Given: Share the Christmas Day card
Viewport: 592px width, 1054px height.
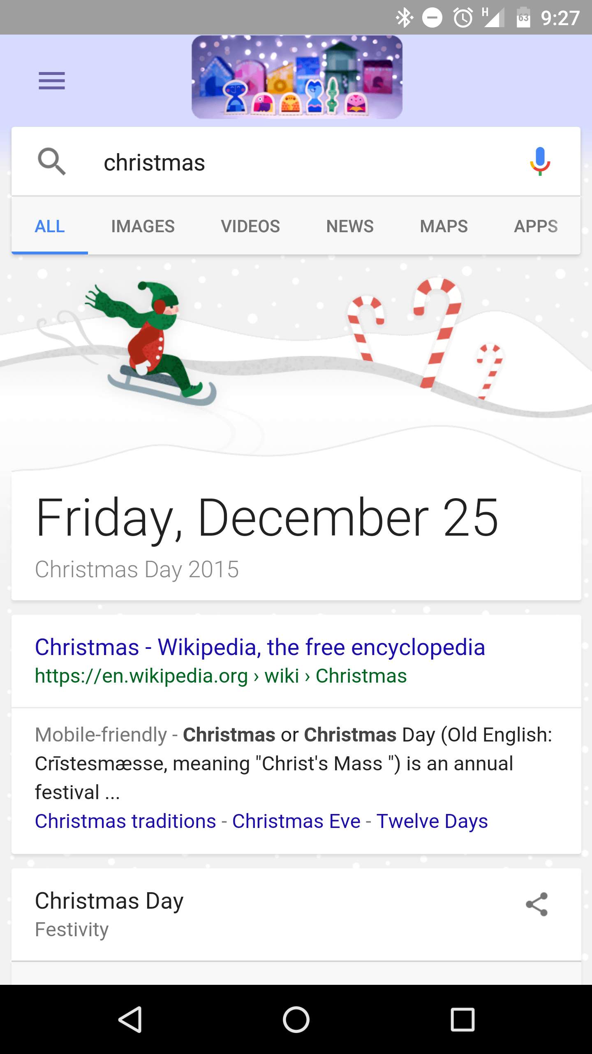Looking at the screenshot, I should pyautogui.click(x=537, y=904).
